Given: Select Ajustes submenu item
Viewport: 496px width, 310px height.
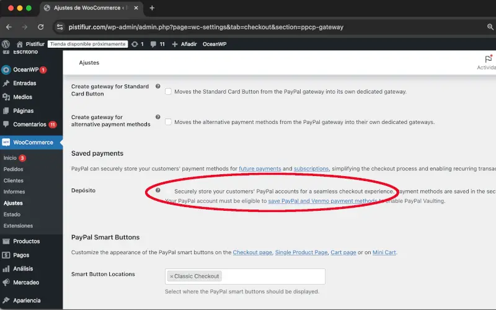Looking at the screenshot, I should (x=13, y=203).
